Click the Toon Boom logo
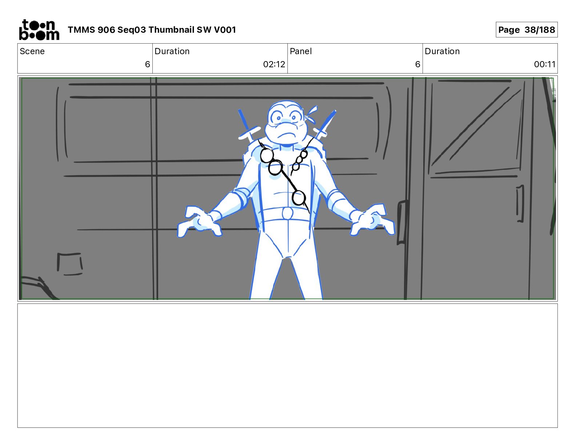This screenshot has height=445, width=576. (39, 30)
